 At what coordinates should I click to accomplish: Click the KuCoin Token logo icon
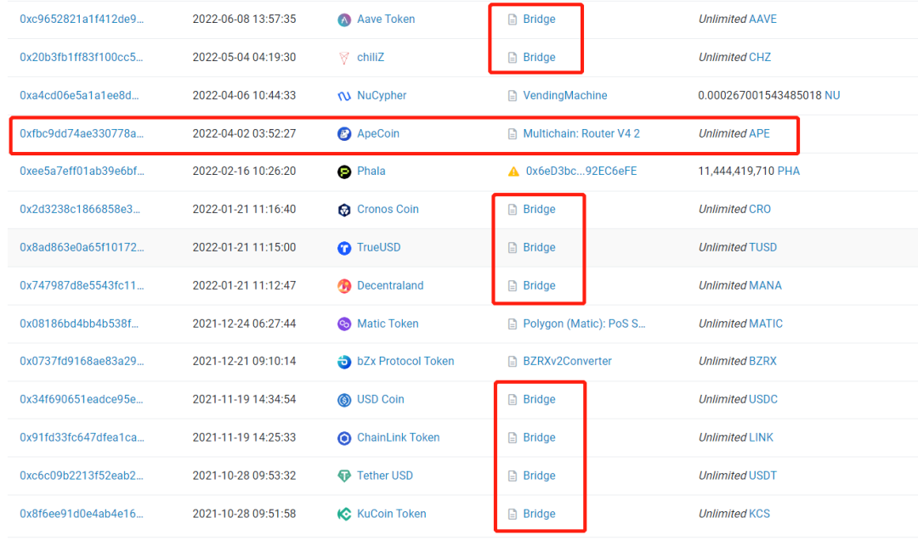click(x=344, y=514)
